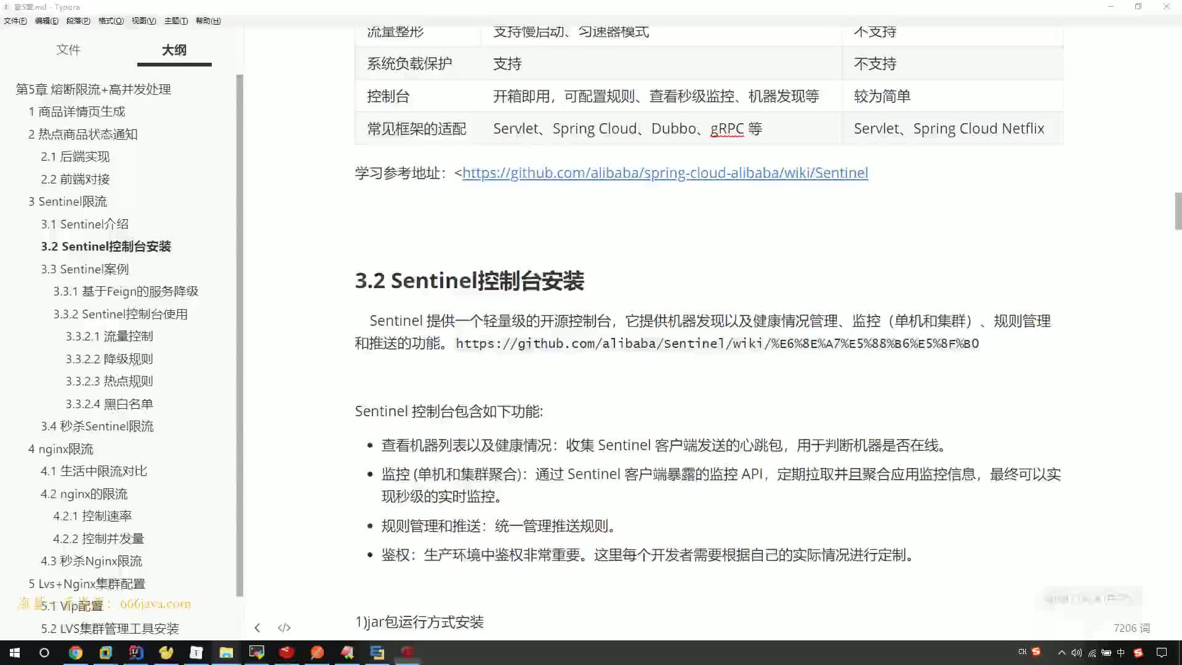The height and width of the screenshot is (665, 1182).
Task: Jump to 3.3.2.2 降级规则
Action: click(110, 359)
